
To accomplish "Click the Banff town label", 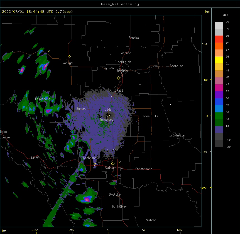I will [x=35, y=158].
